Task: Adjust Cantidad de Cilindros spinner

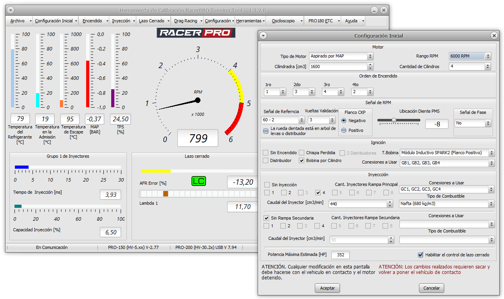Action: [488, 67]
